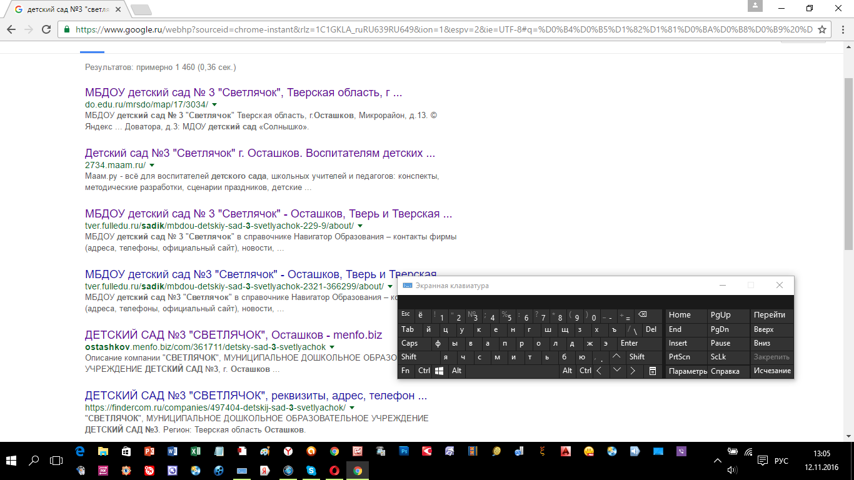The height and width of the screenshot is (480, 854).
Task: Open keyboard Параметры options
Action: coord(687,371)
